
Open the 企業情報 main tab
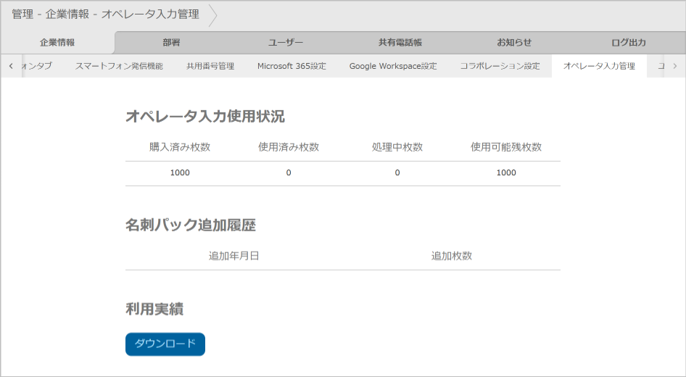pos(57,43)
